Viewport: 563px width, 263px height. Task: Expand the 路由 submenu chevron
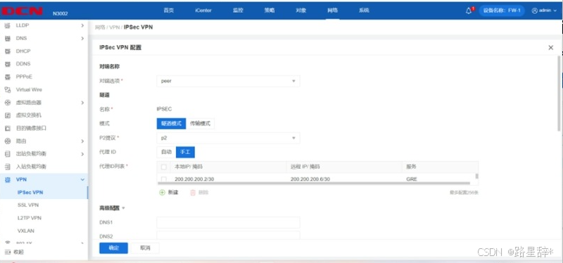[x=82, y=141]
